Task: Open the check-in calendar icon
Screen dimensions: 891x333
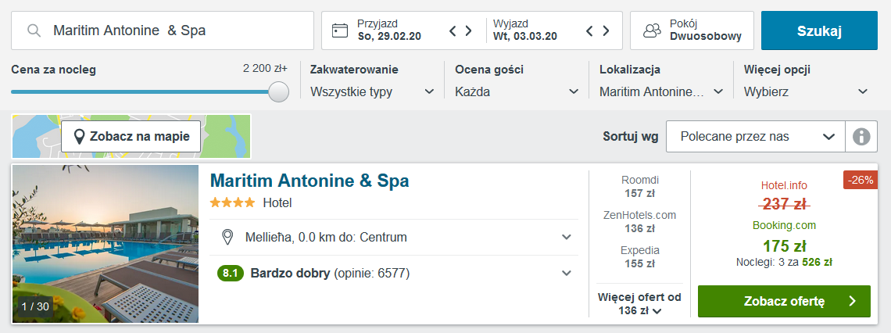Action: tap(339, 30)
